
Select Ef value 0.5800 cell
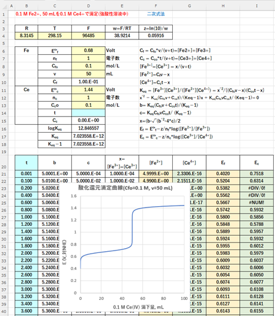point(223,217)
